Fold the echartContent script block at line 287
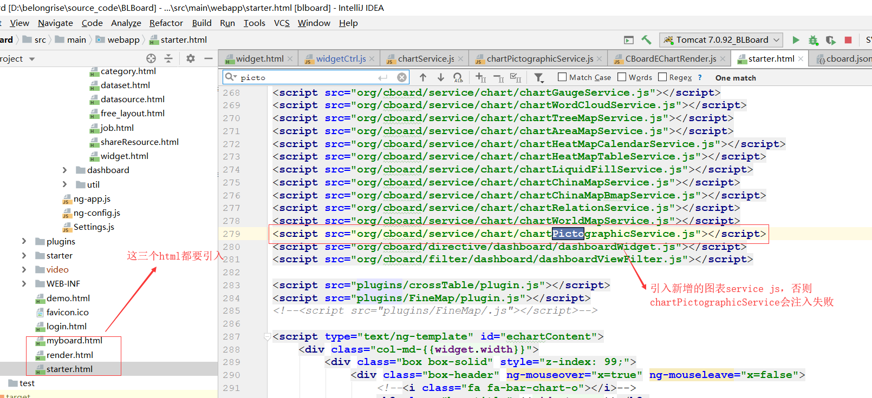Screen dimensions: 872x398 coord(267,336)
